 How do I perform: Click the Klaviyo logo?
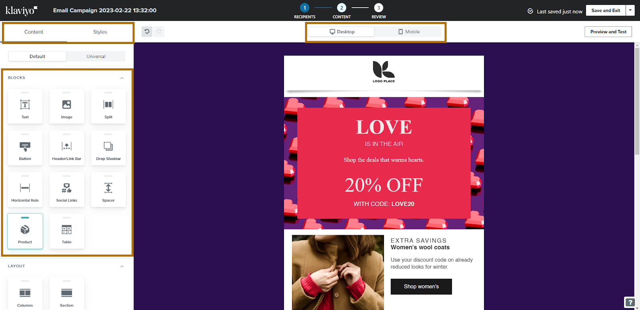click(22, 10)
